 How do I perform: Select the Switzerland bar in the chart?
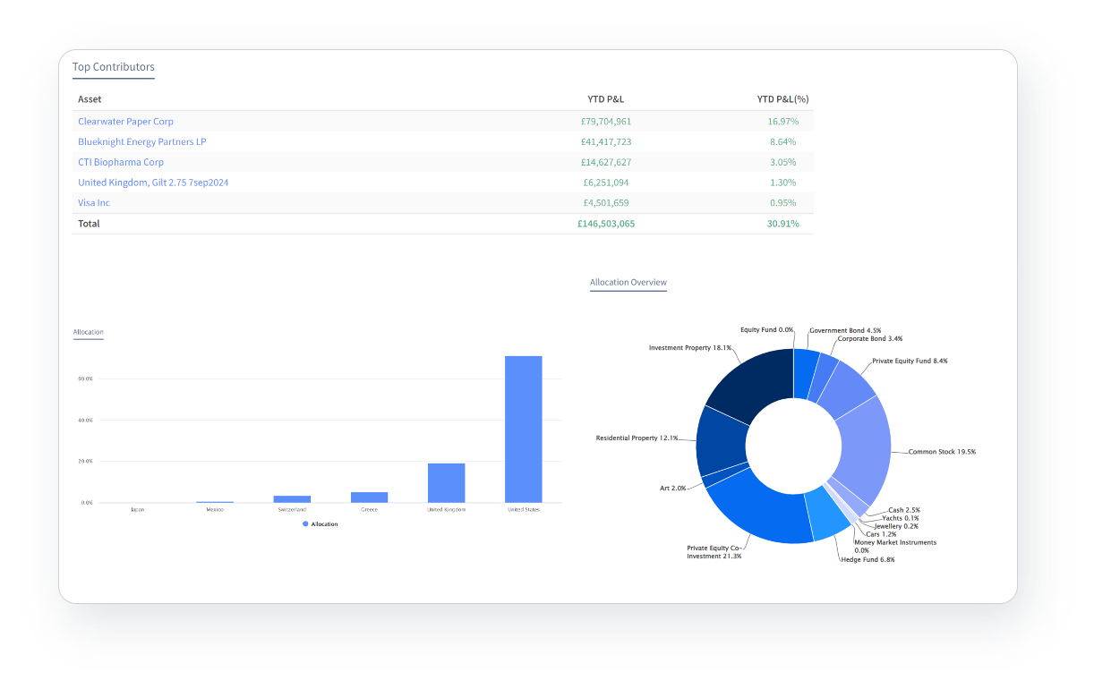point(292,498)
